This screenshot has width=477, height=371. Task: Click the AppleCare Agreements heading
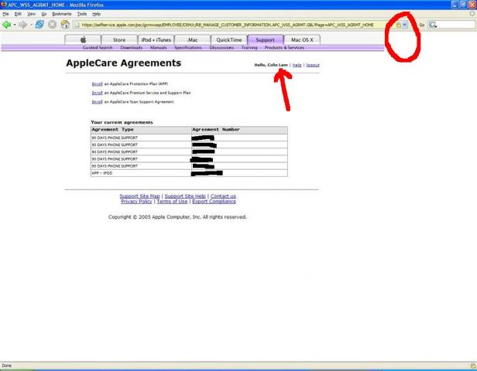[124, 63]
